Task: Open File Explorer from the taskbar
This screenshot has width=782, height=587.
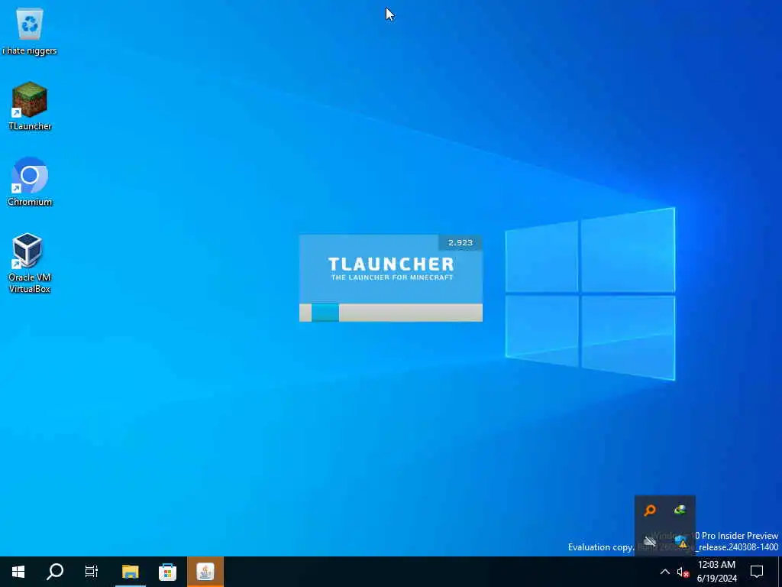Action: [130, 572]
